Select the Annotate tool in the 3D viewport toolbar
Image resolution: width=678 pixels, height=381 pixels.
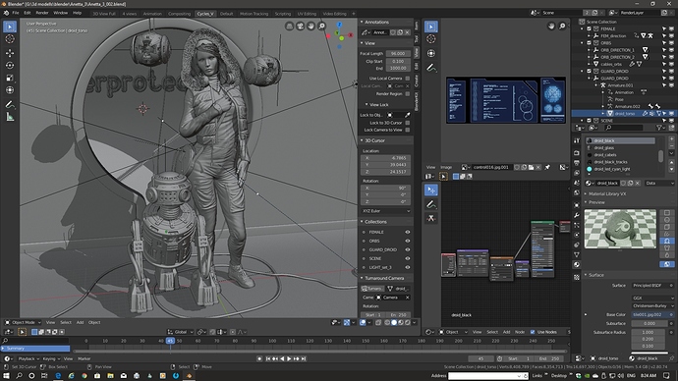click(x=10, y=104)
